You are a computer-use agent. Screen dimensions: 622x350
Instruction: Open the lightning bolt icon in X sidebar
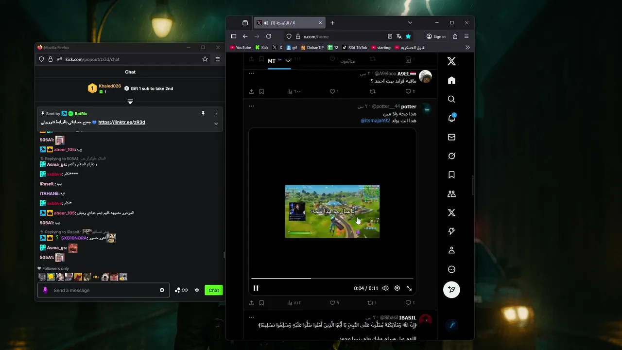(x=451, y=231)
